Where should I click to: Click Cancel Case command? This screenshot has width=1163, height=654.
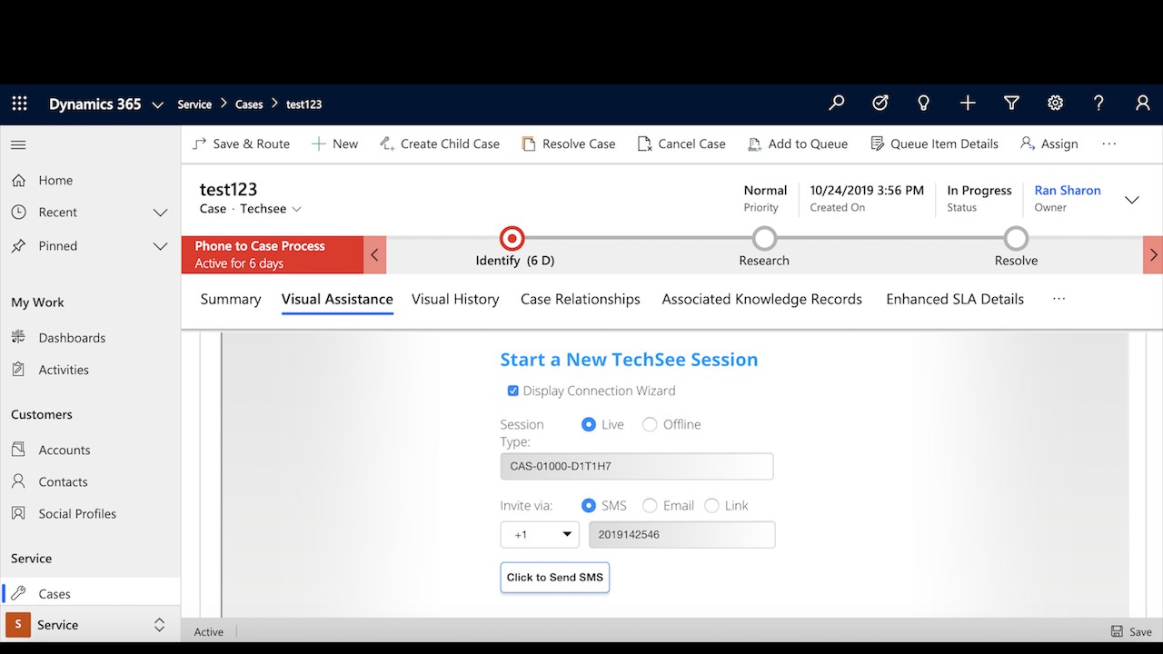click(681, 144)
